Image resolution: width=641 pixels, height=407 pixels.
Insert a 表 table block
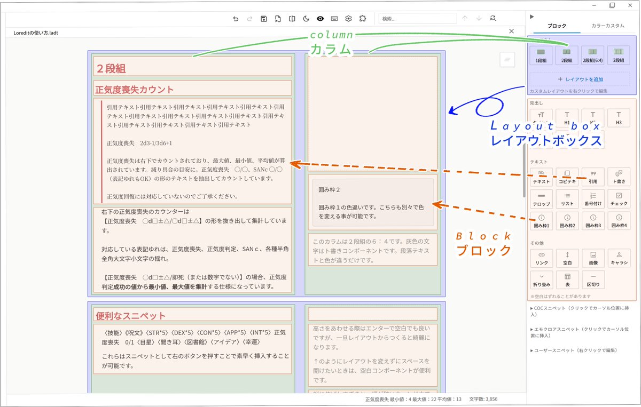coord(567,280)
